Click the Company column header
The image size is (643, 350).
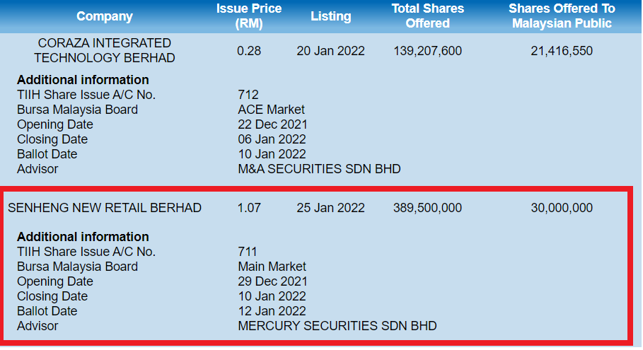coord(105,16)
